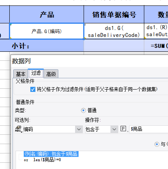Open the 包含于 operator dropdown

point(114,129)
